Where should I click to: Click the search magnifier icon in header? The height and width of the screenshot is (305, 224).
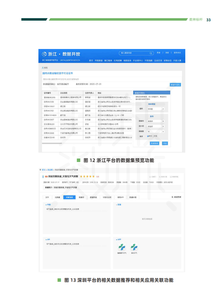coord(151,53)
